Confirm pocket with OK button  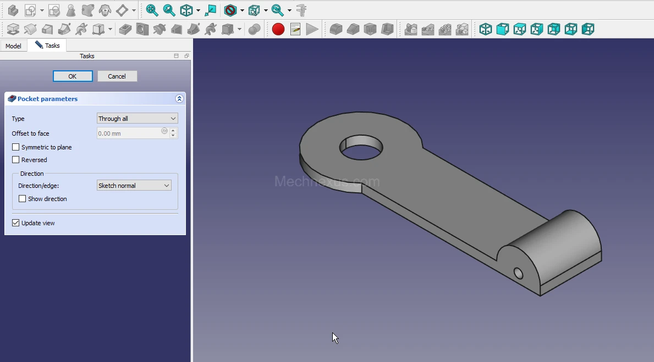click(x=73, y=76)
